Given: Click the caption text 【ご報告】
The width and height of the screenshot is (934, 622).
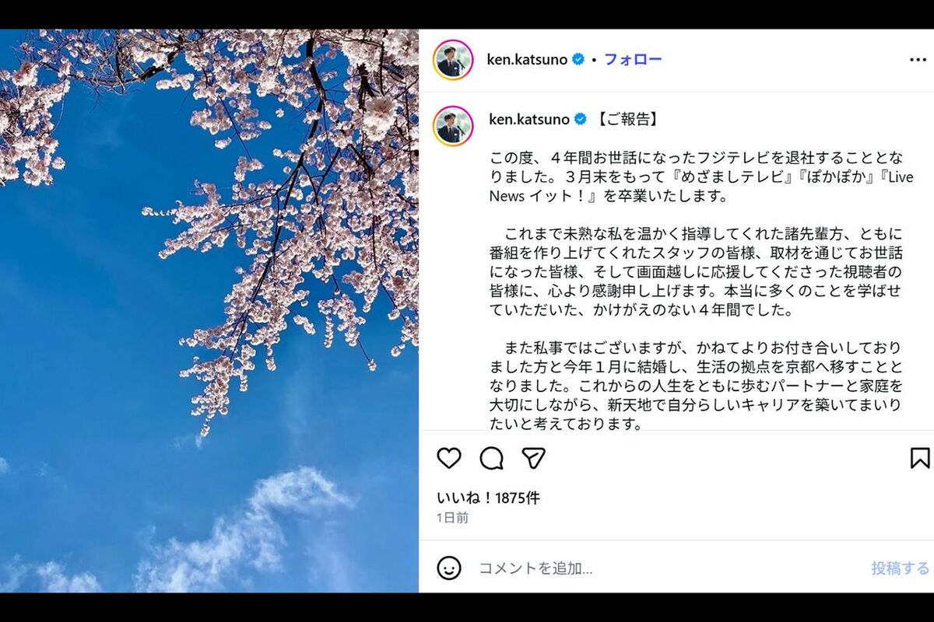Looking at the screenshot, I should click(x=629, y=119).
